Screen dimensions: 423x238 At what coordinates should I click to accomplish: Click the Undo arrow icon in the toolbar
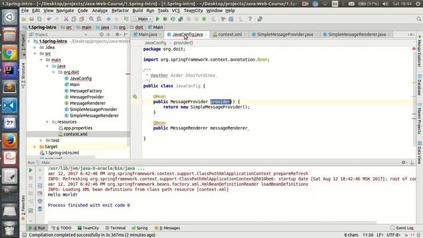pyautogui.click(x=49, y=19)
